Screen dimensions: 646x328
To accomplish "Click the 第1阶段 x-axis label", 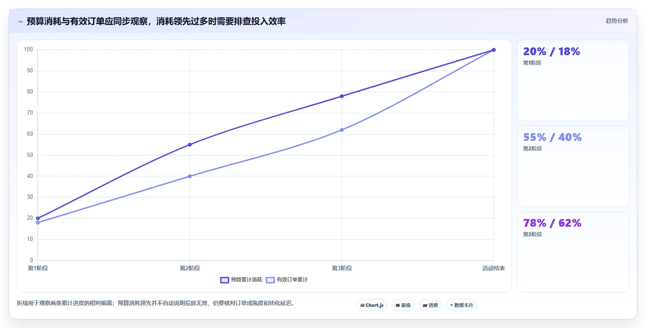I will coord(38,268).
